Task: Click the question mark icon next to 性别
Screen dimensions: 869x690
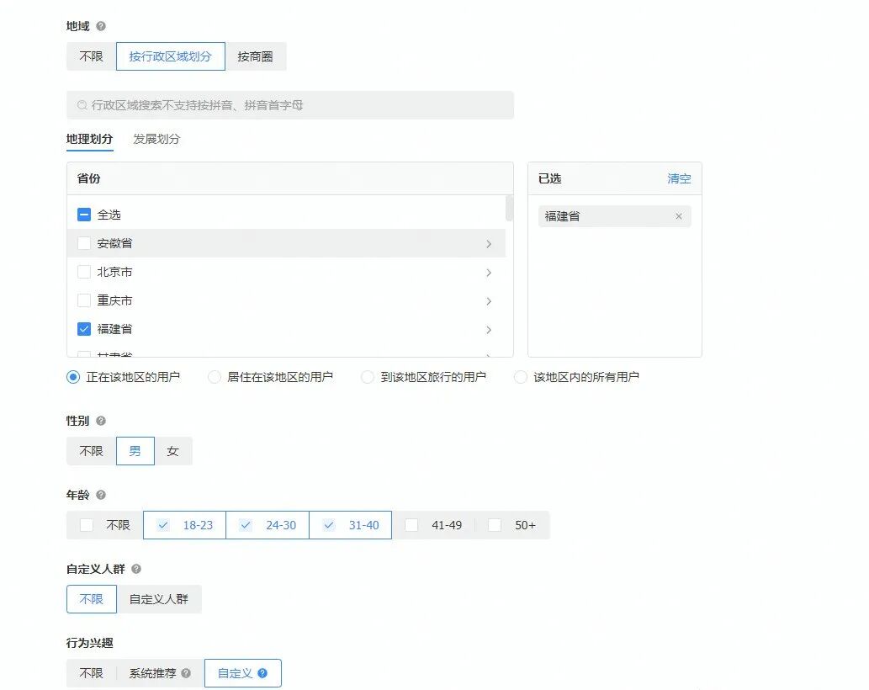Action: [x=100, y=420]
